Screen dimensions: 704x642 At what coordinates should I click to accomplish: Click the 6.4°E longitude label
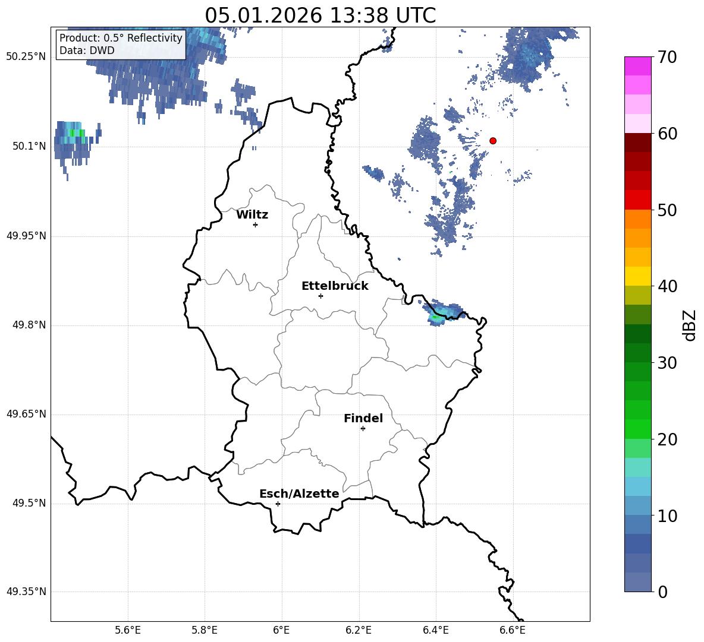coord(435,630)
